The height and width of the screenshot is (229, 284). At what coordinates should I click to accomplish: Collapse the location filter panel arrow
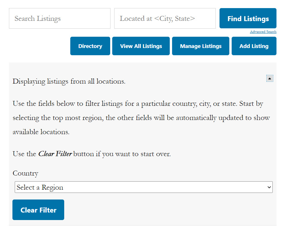point(270,78)
